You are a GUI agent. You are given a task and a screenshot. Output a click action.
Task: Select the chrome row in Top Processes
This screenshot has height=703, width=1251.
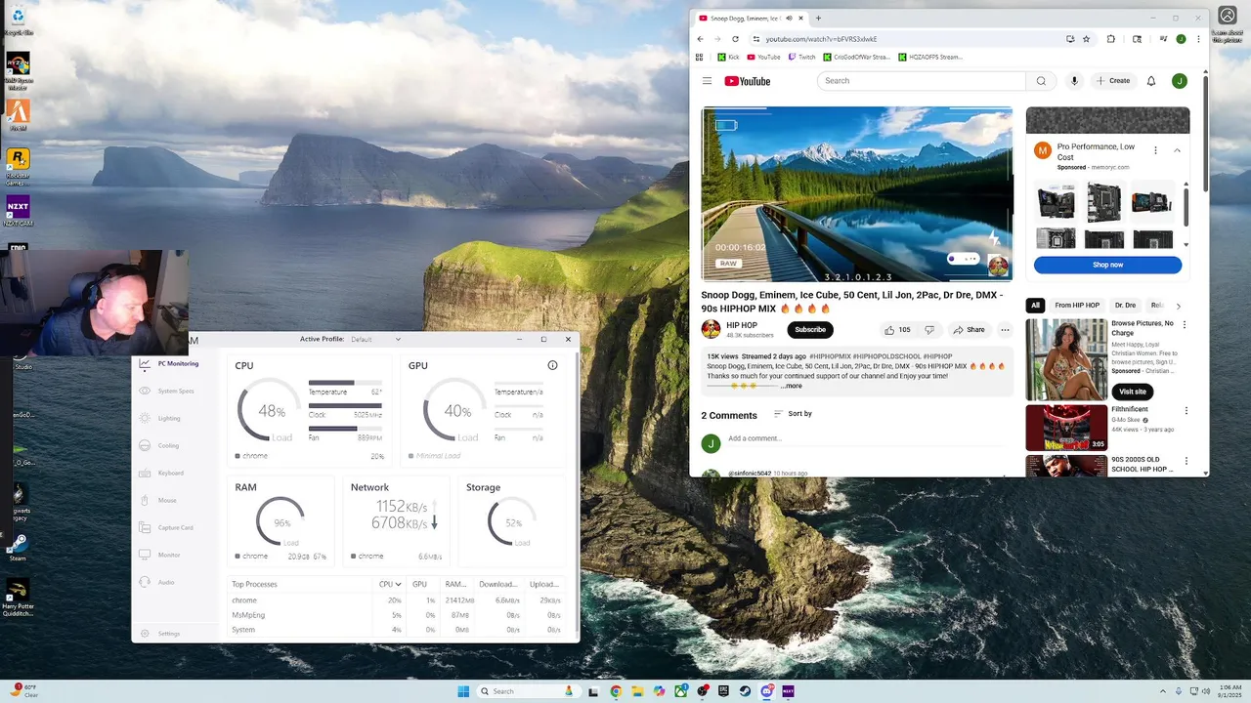[x=396, y=600]
